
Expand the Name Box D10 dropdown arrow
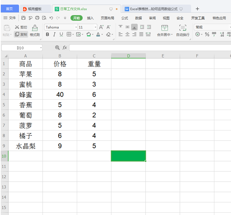(41, 48)
